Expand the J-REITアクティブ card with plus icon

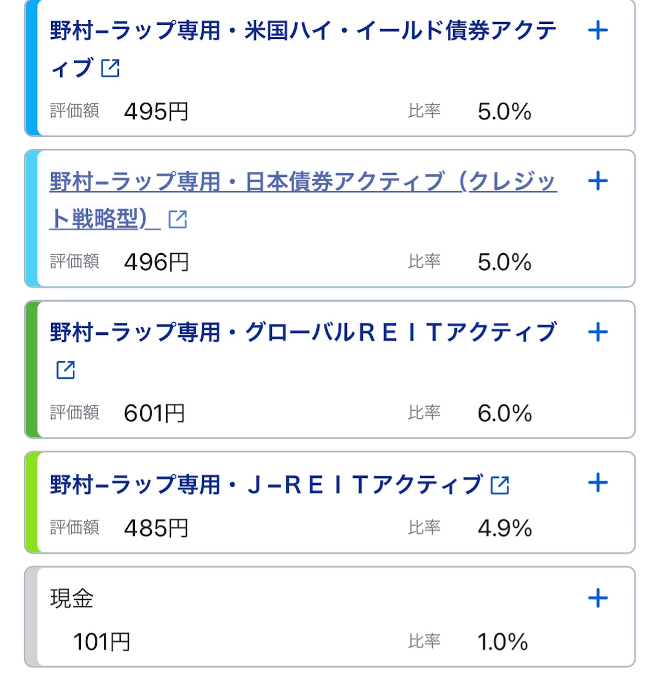598,483
